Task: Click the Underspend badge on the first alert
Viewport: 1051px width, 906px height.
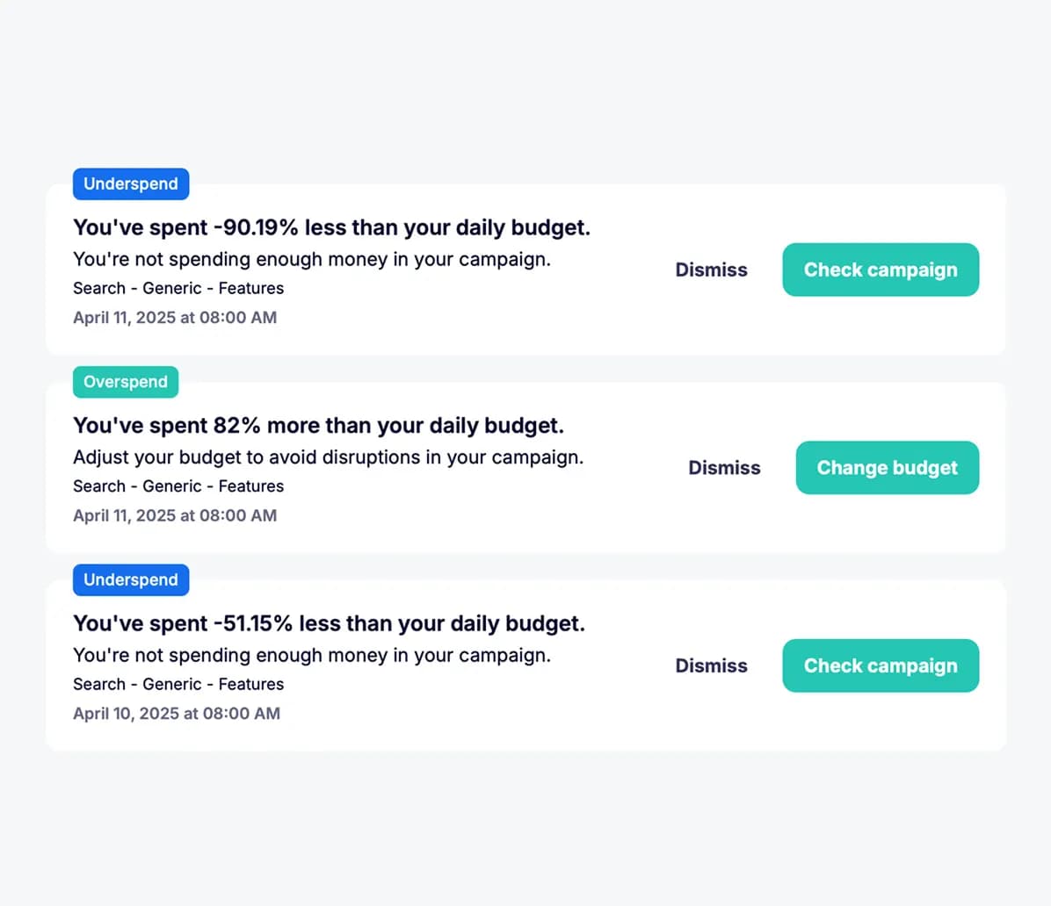Action: (x=130, y=183)
